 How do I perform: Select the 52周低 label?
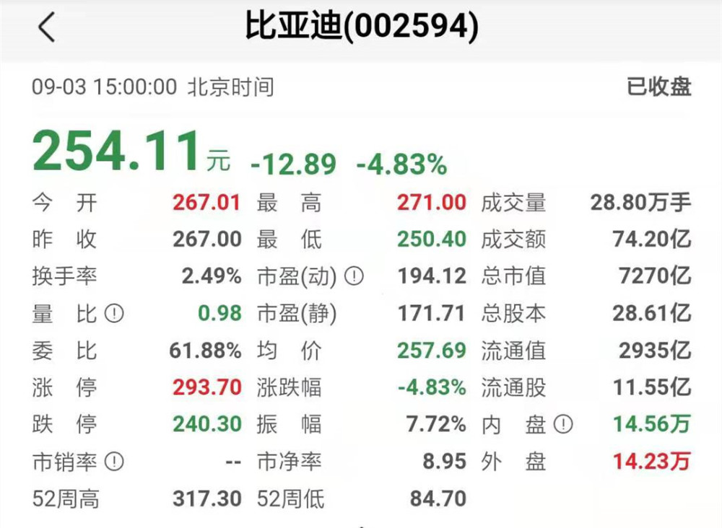pos(290,499)
